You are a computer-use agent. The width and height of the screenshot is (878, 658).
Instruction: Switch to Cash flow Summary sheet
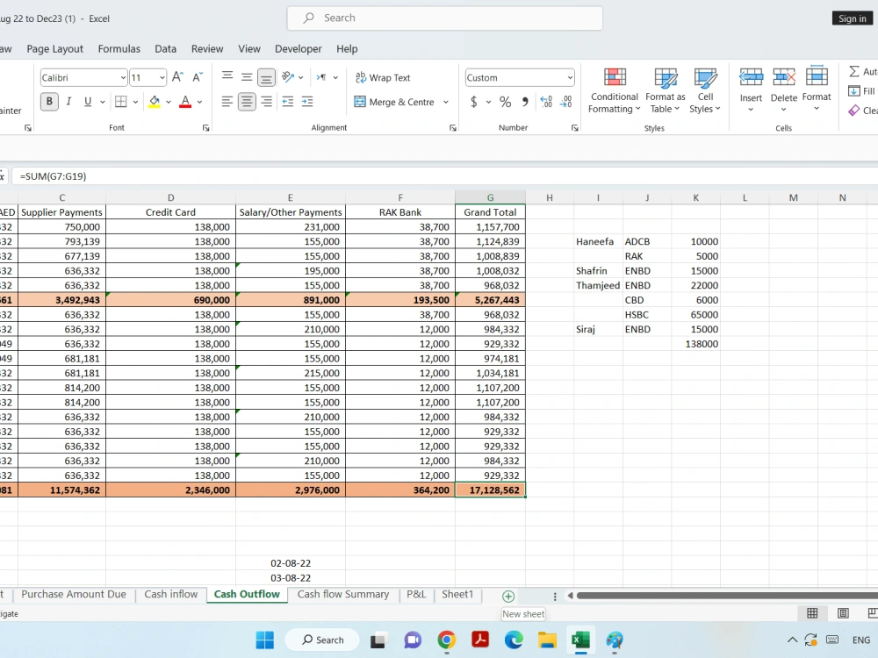pos(343,594)
